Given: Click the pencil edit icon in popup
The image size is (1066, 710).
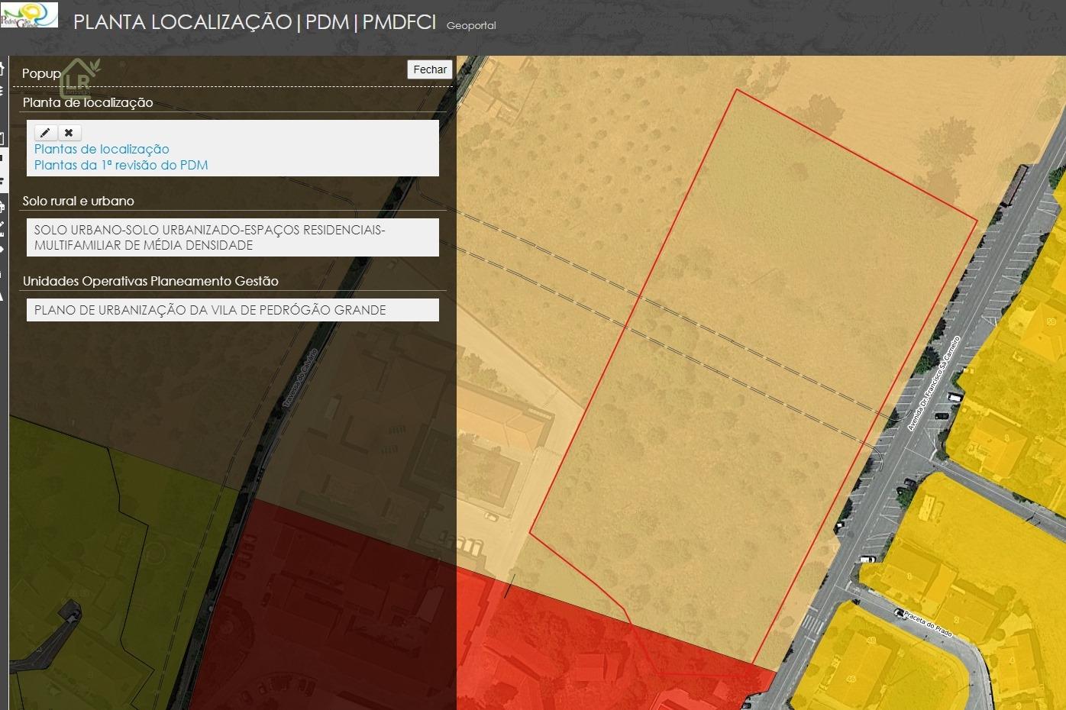Looking at the screenshot, I should [45, 133].
